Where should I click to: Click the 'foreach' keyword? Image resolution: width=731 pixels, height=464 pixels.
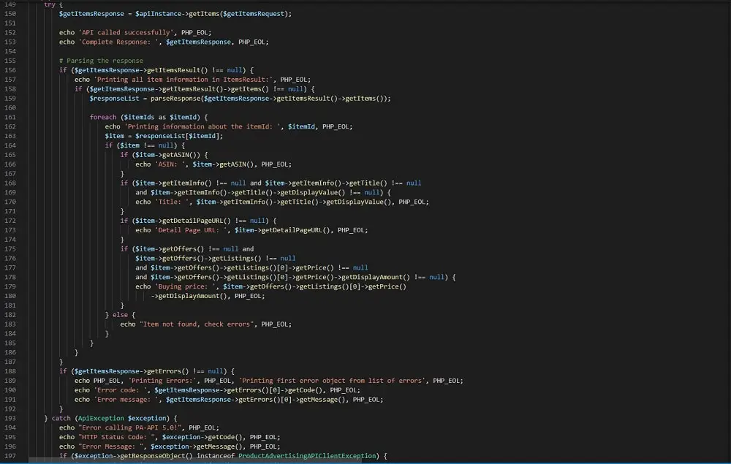103,117
